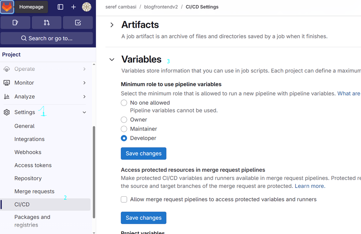The image size is (361, 234).
Task: Select Webhooks in the Settings menu
Action: 27,152
